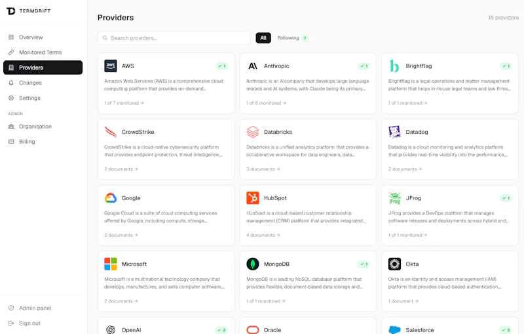Click the MongoDB following badge
The image size is (524, 334).
[364, 264]
